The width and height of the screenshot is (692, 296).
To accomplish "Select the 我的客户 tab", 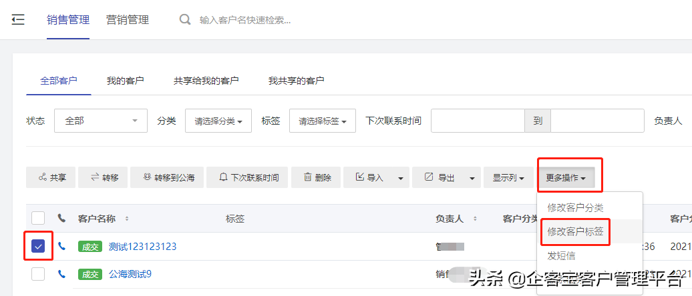I will click(x=126, y=81).
